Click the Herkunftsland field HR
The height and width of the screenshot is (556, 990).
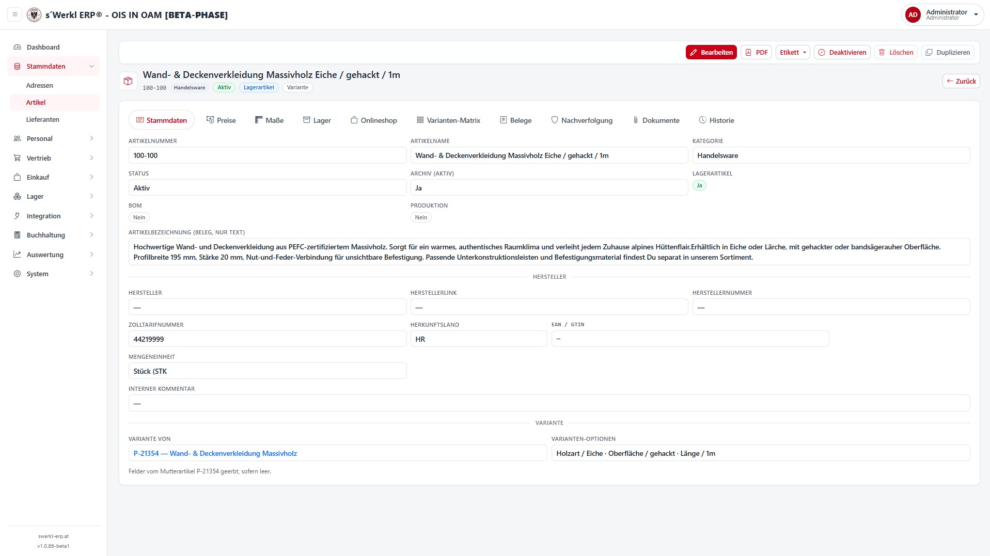point(479,339)
